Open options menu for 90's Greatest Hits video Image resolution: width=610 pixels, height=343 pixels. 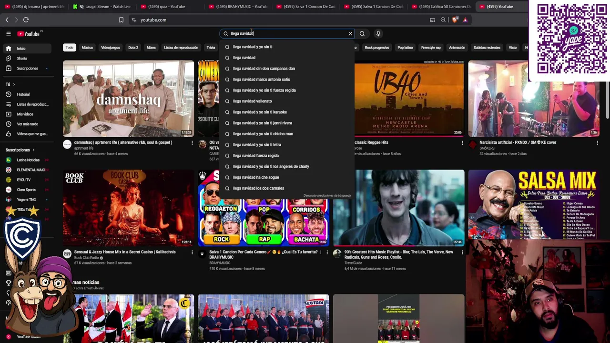[x=462, y=252]
